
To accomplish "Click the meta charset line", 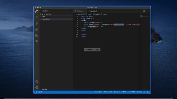I will (x=93, y=23).
